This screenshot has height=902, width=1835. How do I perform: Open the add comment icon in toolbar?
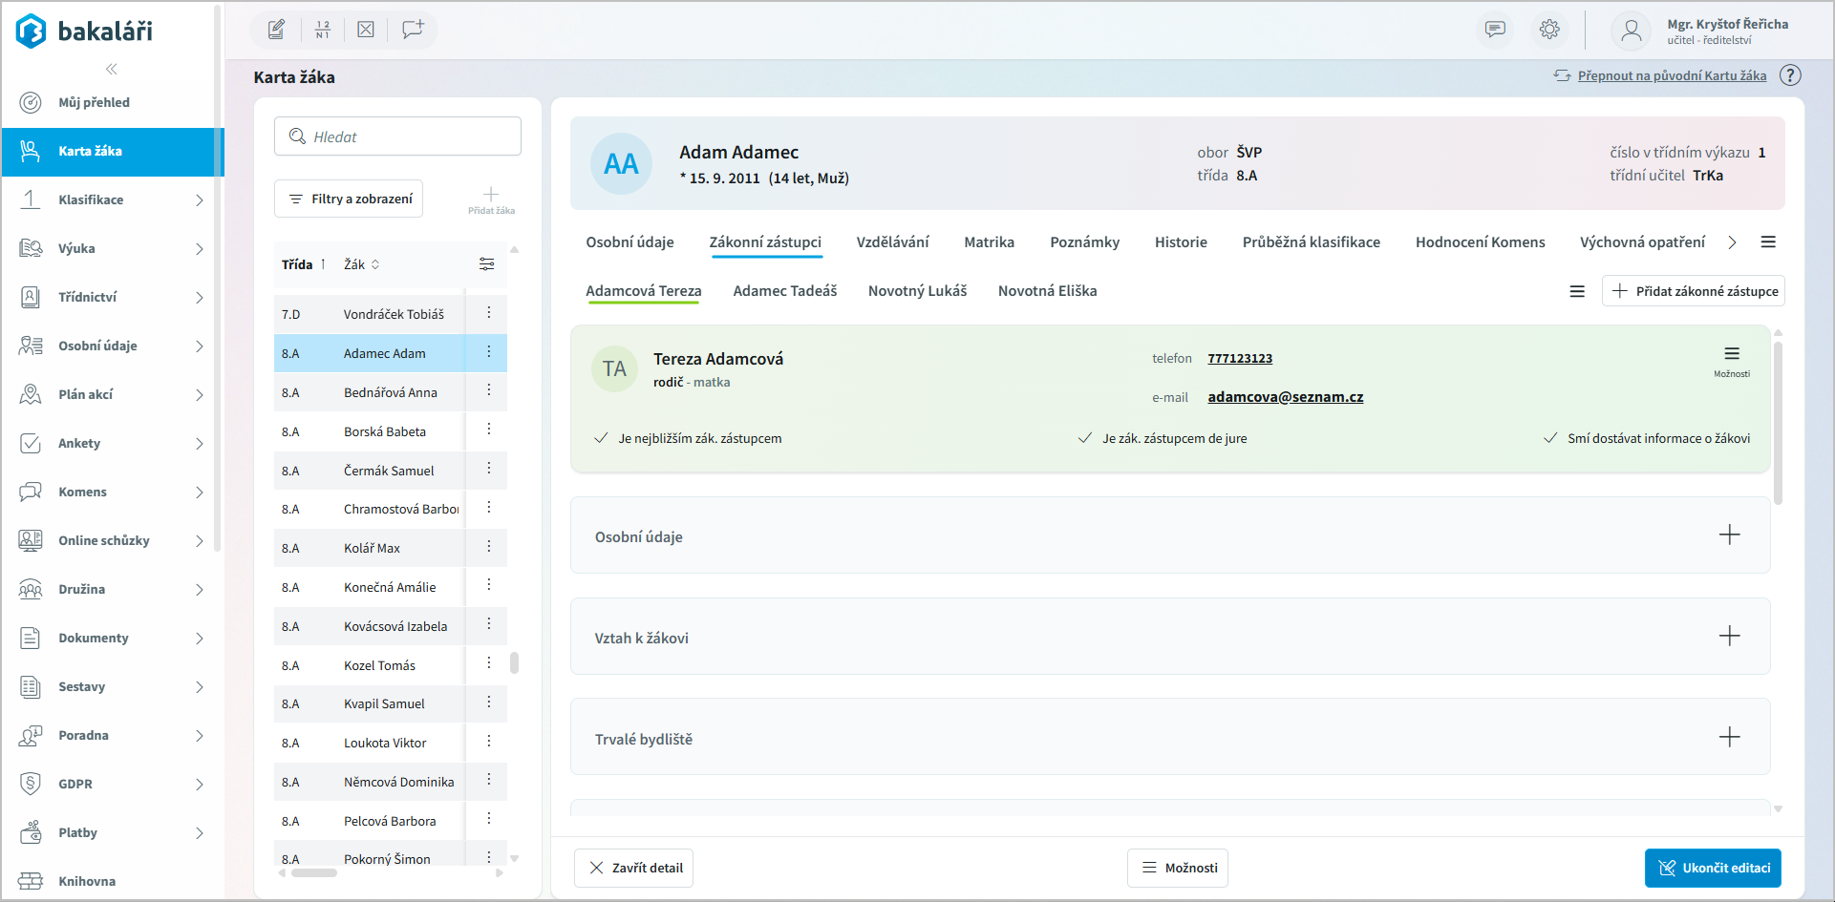pyautogui.click(x=413, y=30)
